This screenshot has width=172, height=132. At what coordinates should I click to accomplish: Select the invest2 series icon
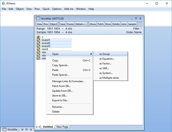38,43
